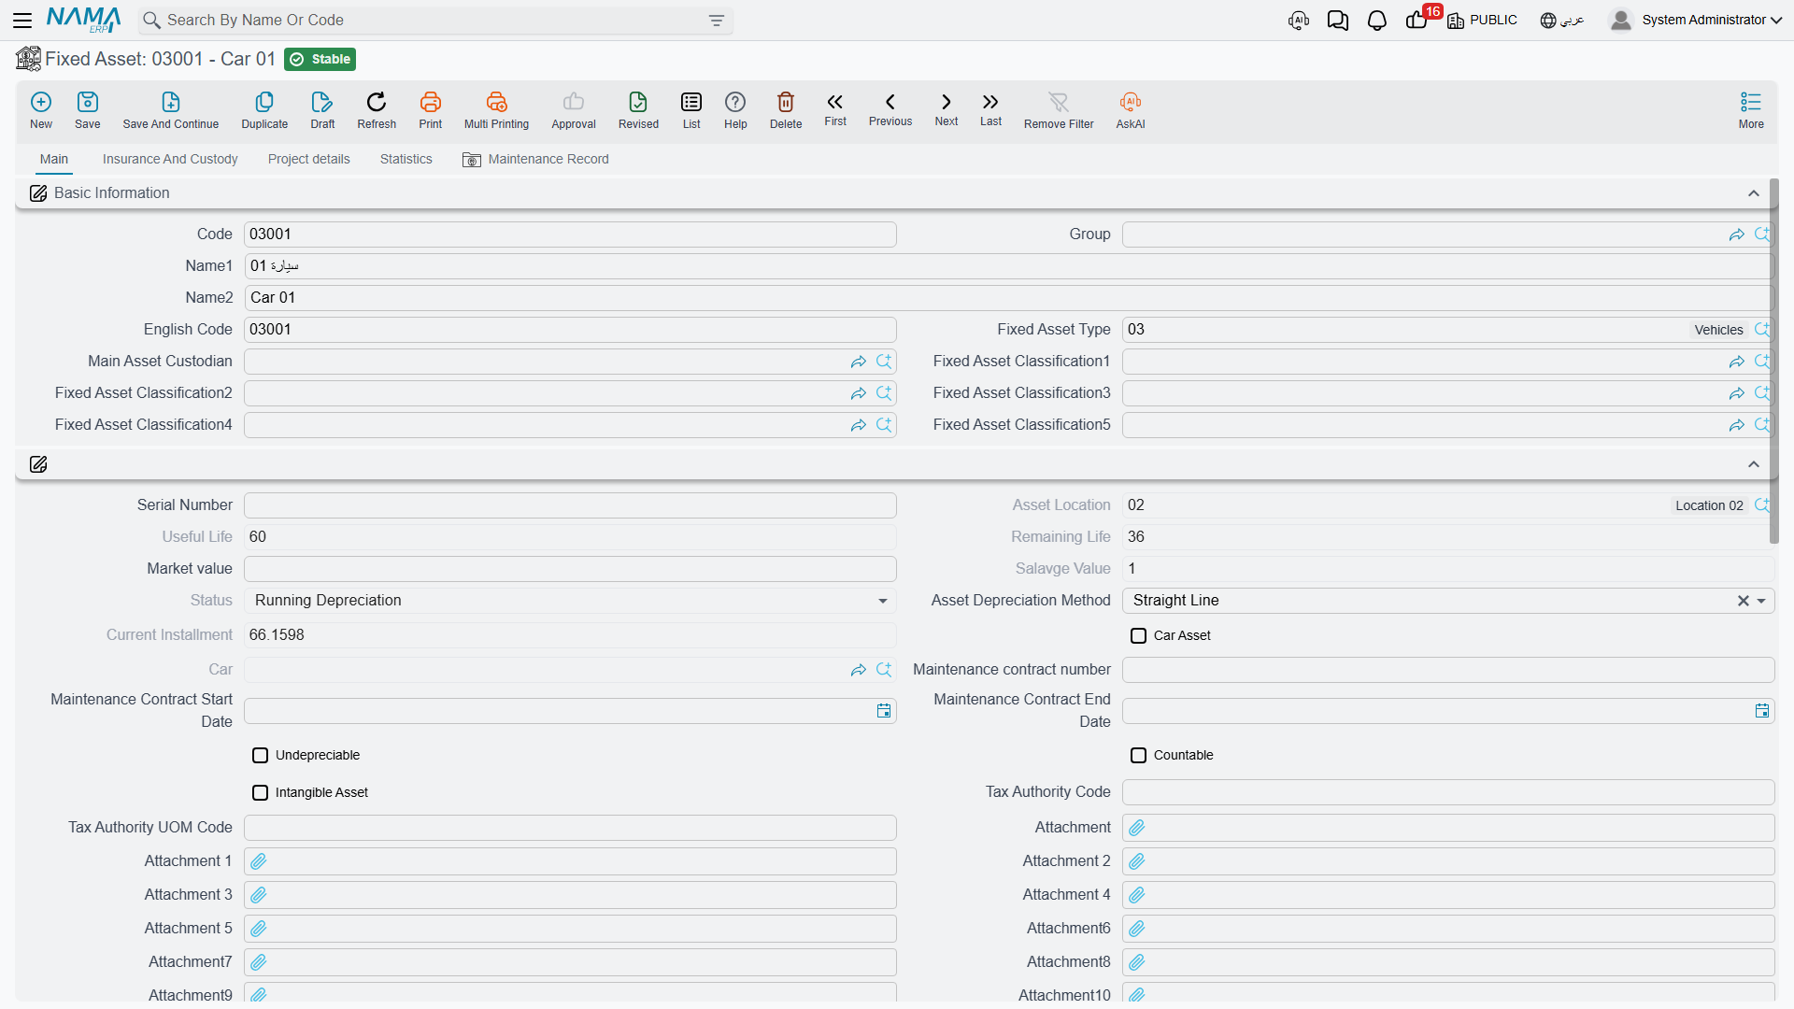This screenshot has width=1794, height=1009.
Task: Open approvals icon with badge 16
Action: point(1417,21)
